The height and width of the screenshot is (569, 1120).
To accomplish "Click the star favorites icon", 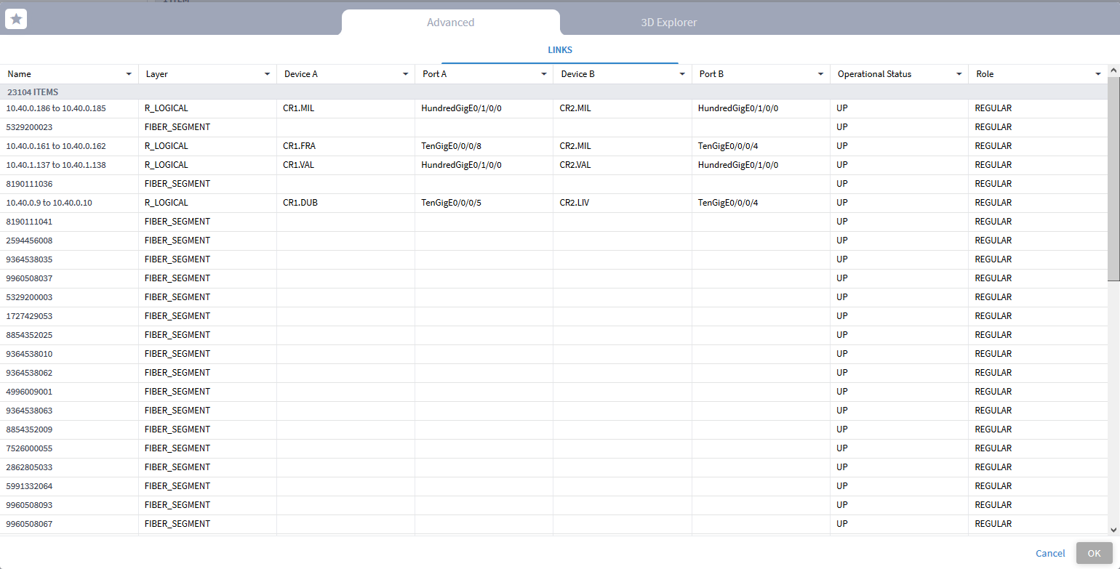I will click(16, 19).
